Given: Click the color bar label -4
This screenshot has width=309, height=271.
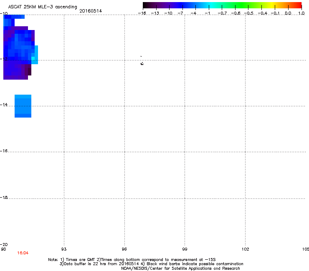Looking at the screenshot, I should pyautogui.click(x=193, y=13).
